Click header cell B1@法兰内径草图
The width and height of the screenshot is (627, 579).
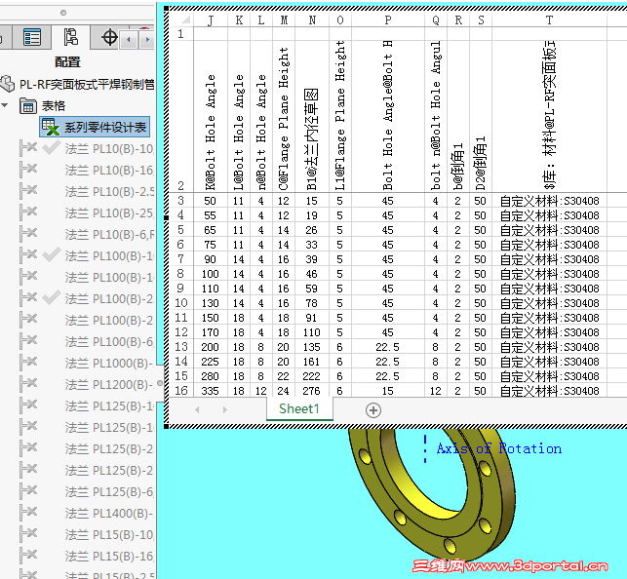tap(312, 116)
